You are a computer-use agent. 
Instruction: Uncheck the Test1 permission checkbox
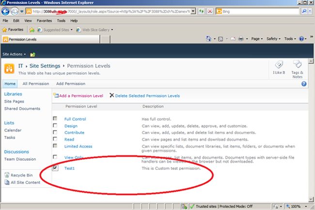tap(55, 167)
